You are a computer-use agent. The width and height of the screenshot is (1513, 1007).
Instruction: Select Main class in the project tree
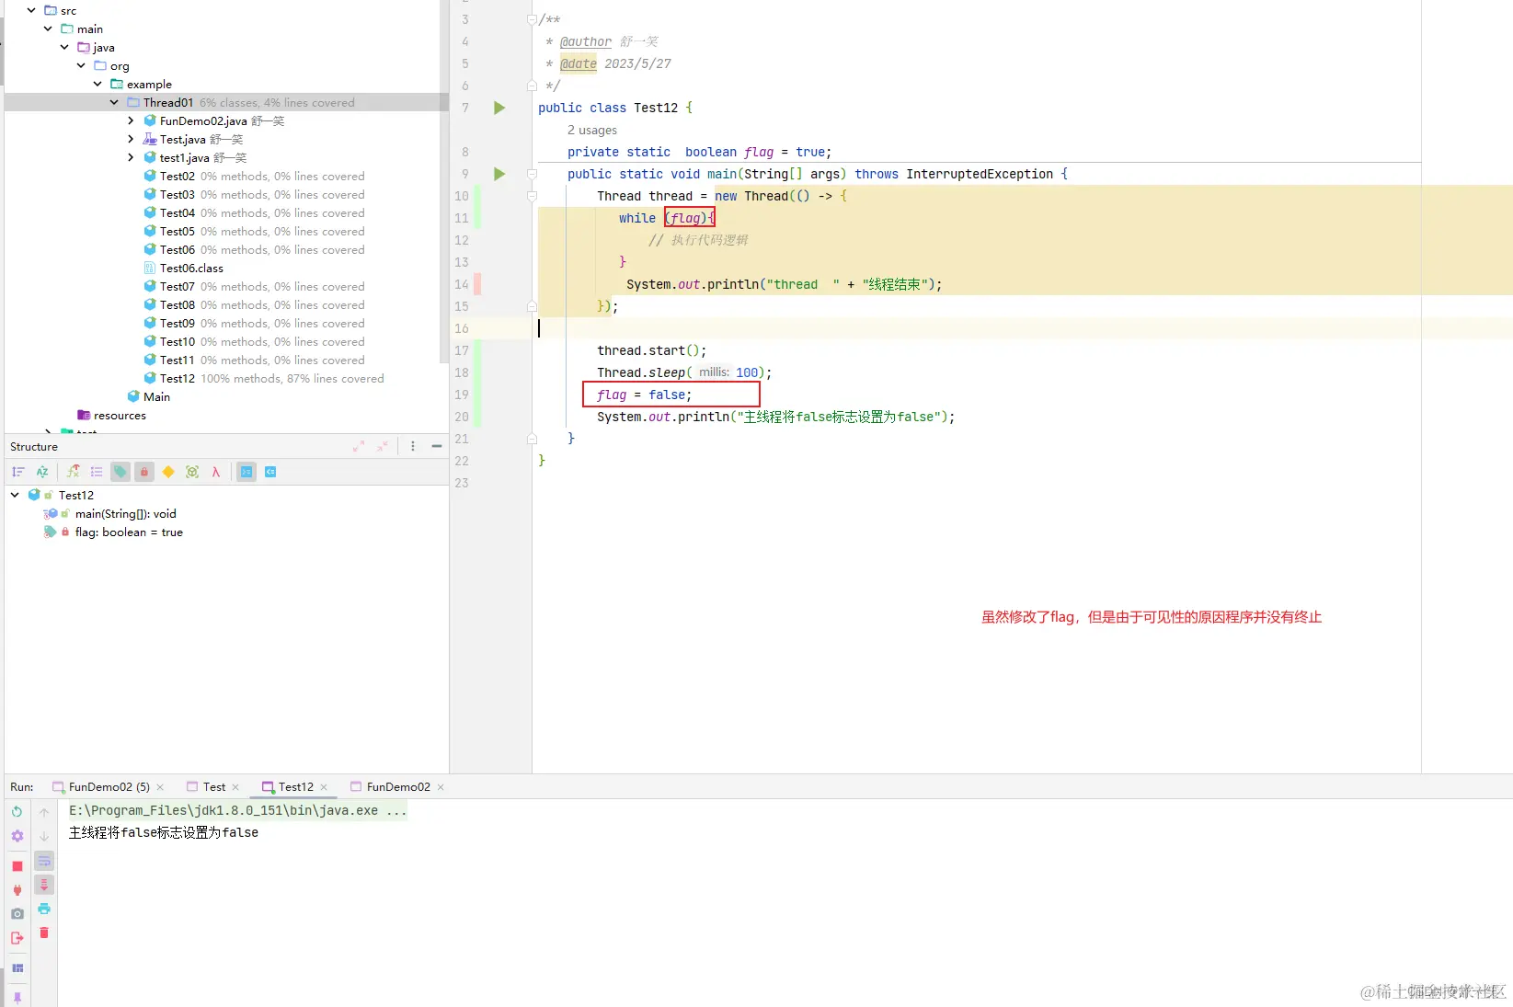click(x=156, y=396)
